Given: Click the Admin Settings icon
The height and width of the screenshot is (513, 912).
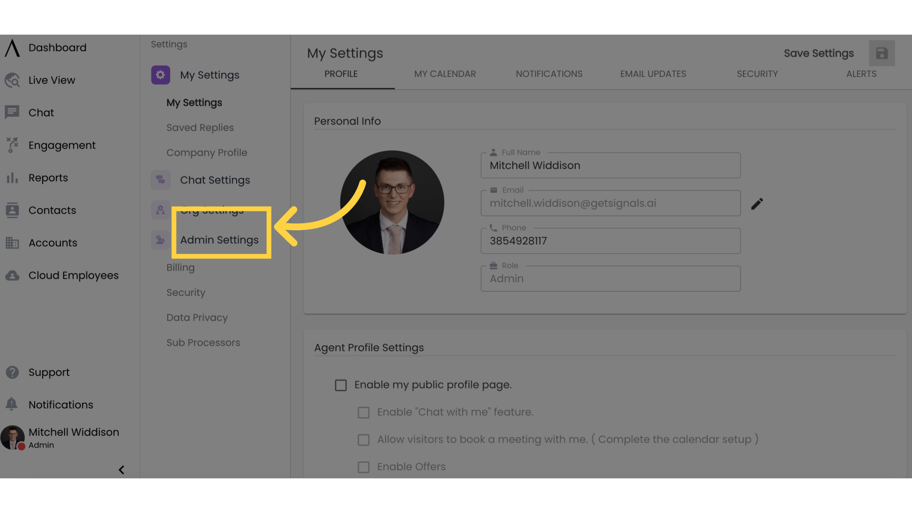Looking at the screenshot, I should tap(161, 240).
